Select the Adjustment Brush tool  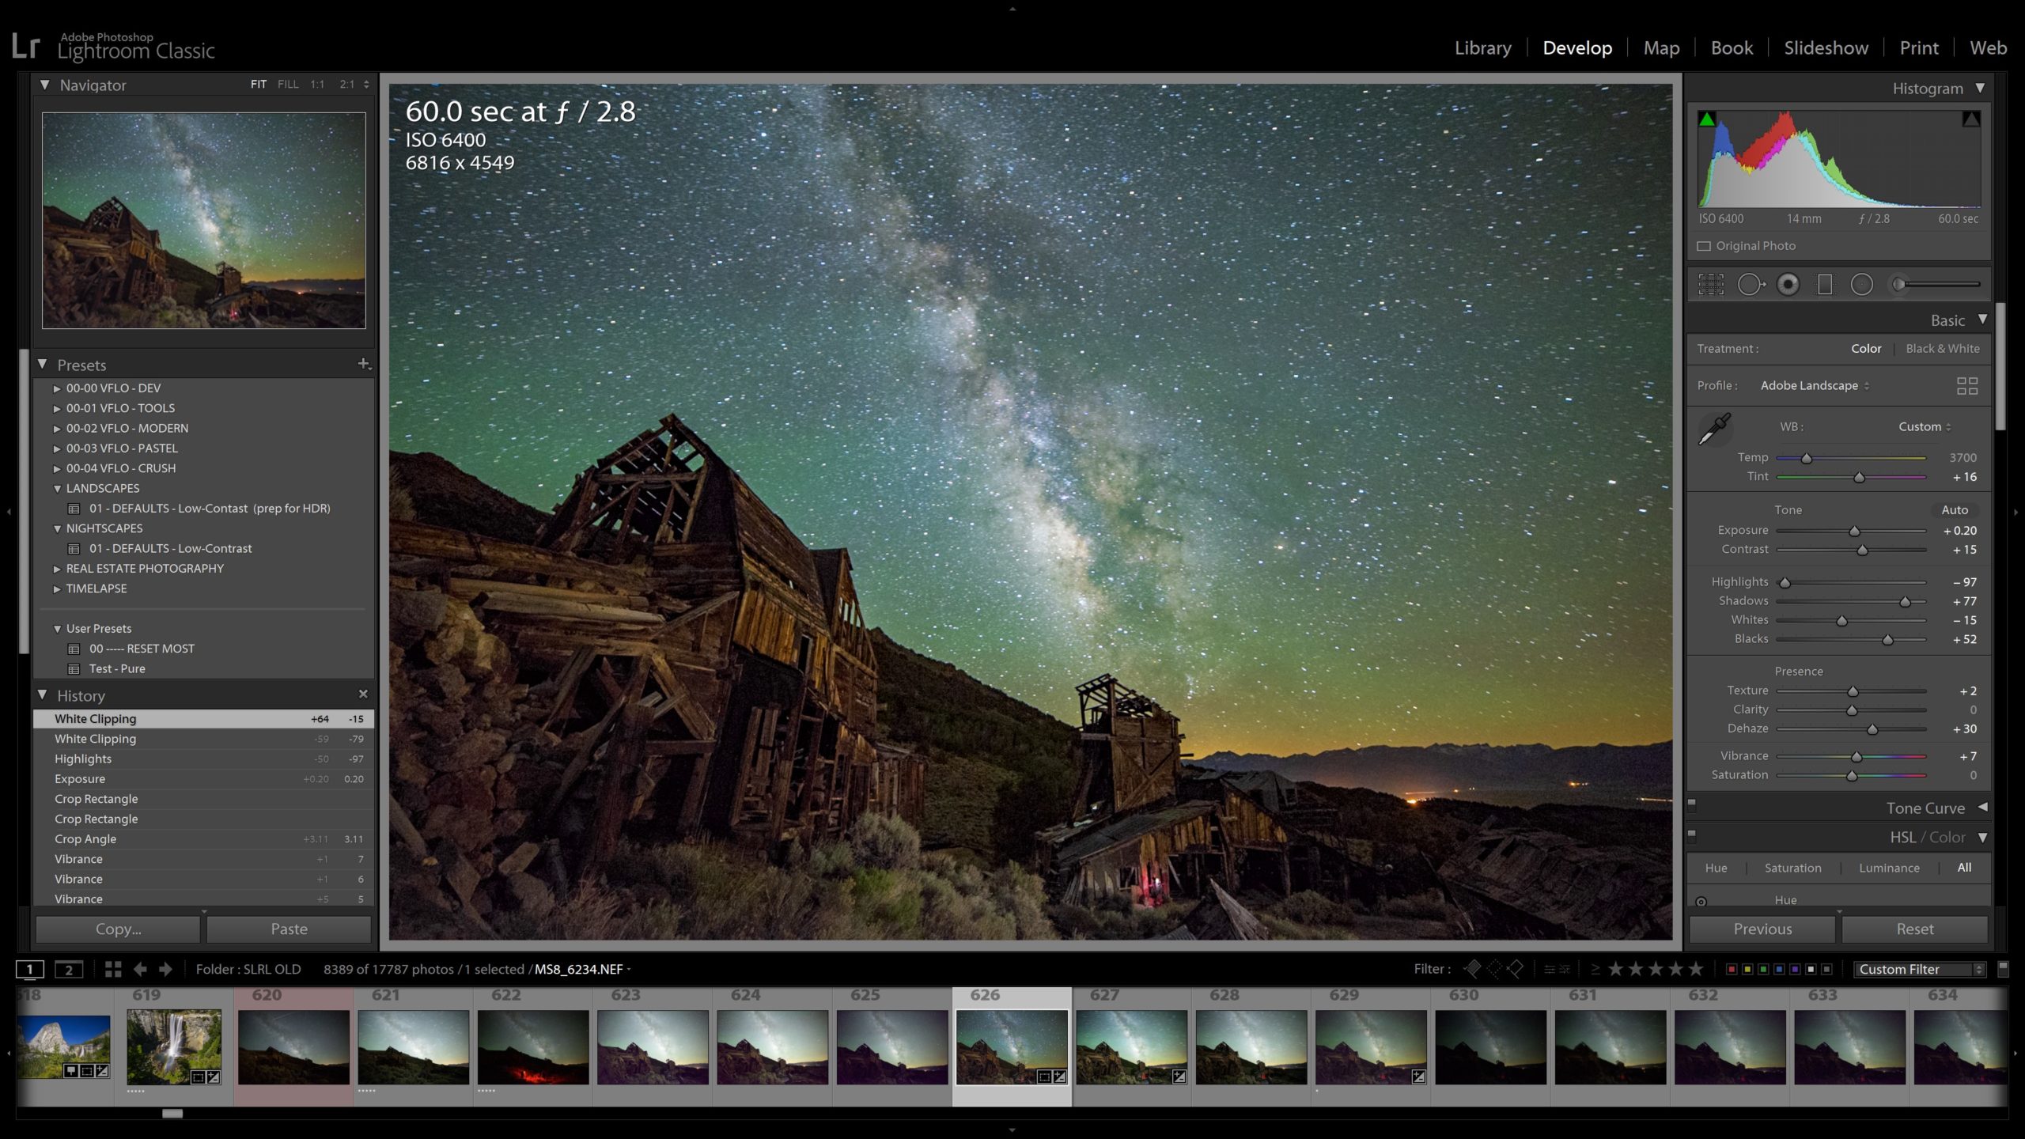(1897, 283)
